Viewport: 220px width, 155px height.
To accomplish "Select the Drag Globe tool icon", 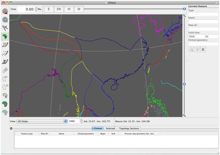I will 5,11.
